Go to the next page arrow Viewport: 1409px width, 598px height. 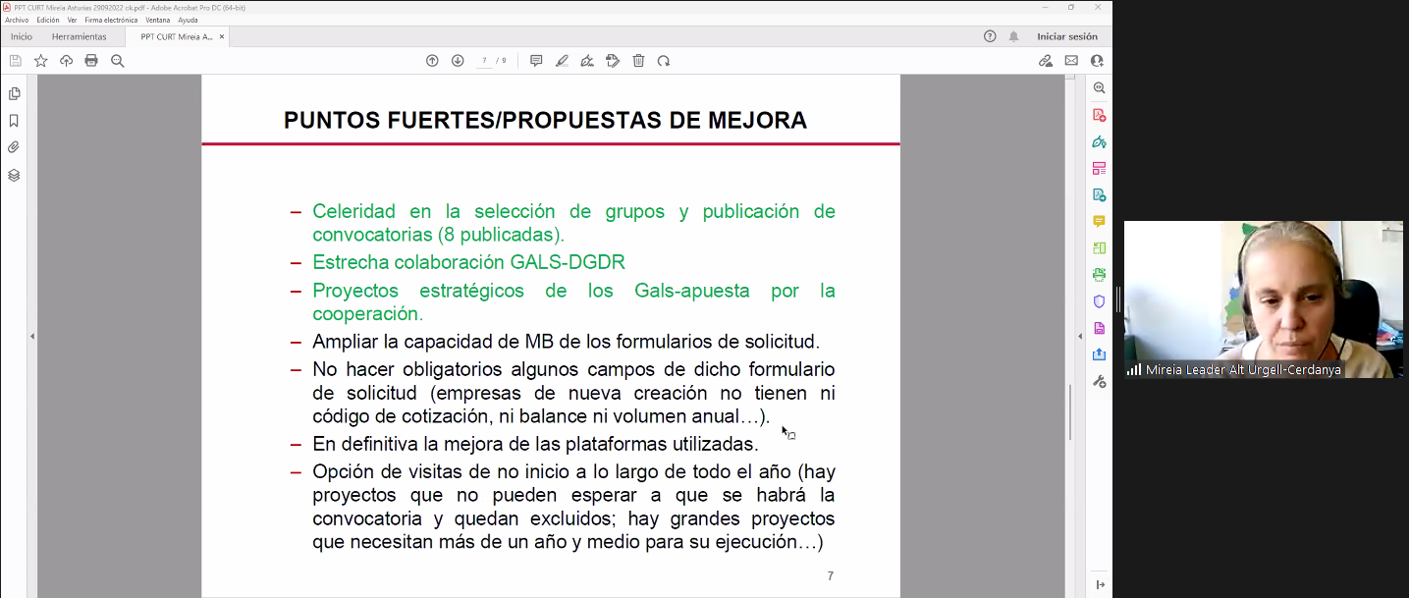point(458,61)
